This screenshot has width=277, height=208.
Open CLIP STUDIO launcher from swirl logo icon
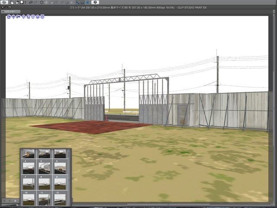(4, 2)
